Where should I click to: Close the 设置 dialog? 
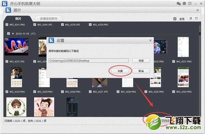pos(150,41)
